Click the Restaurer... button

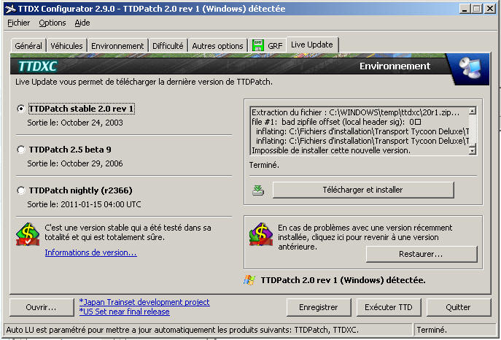421,254
